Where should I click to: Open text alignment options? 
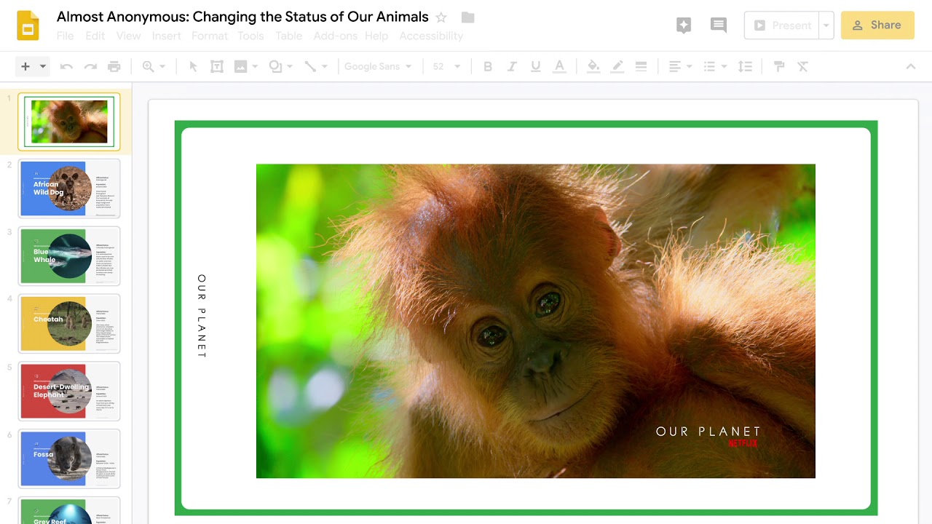(x=675, y=66)
